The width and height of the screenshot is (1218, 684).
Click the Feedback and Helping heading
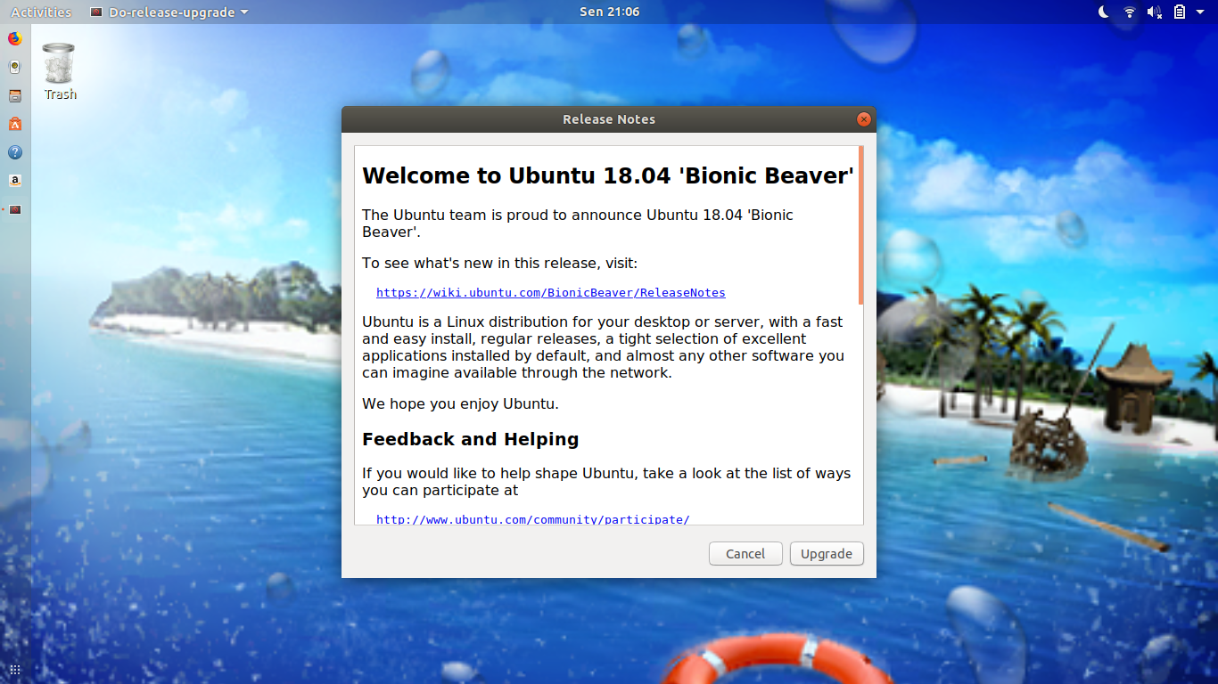[470, 439]
